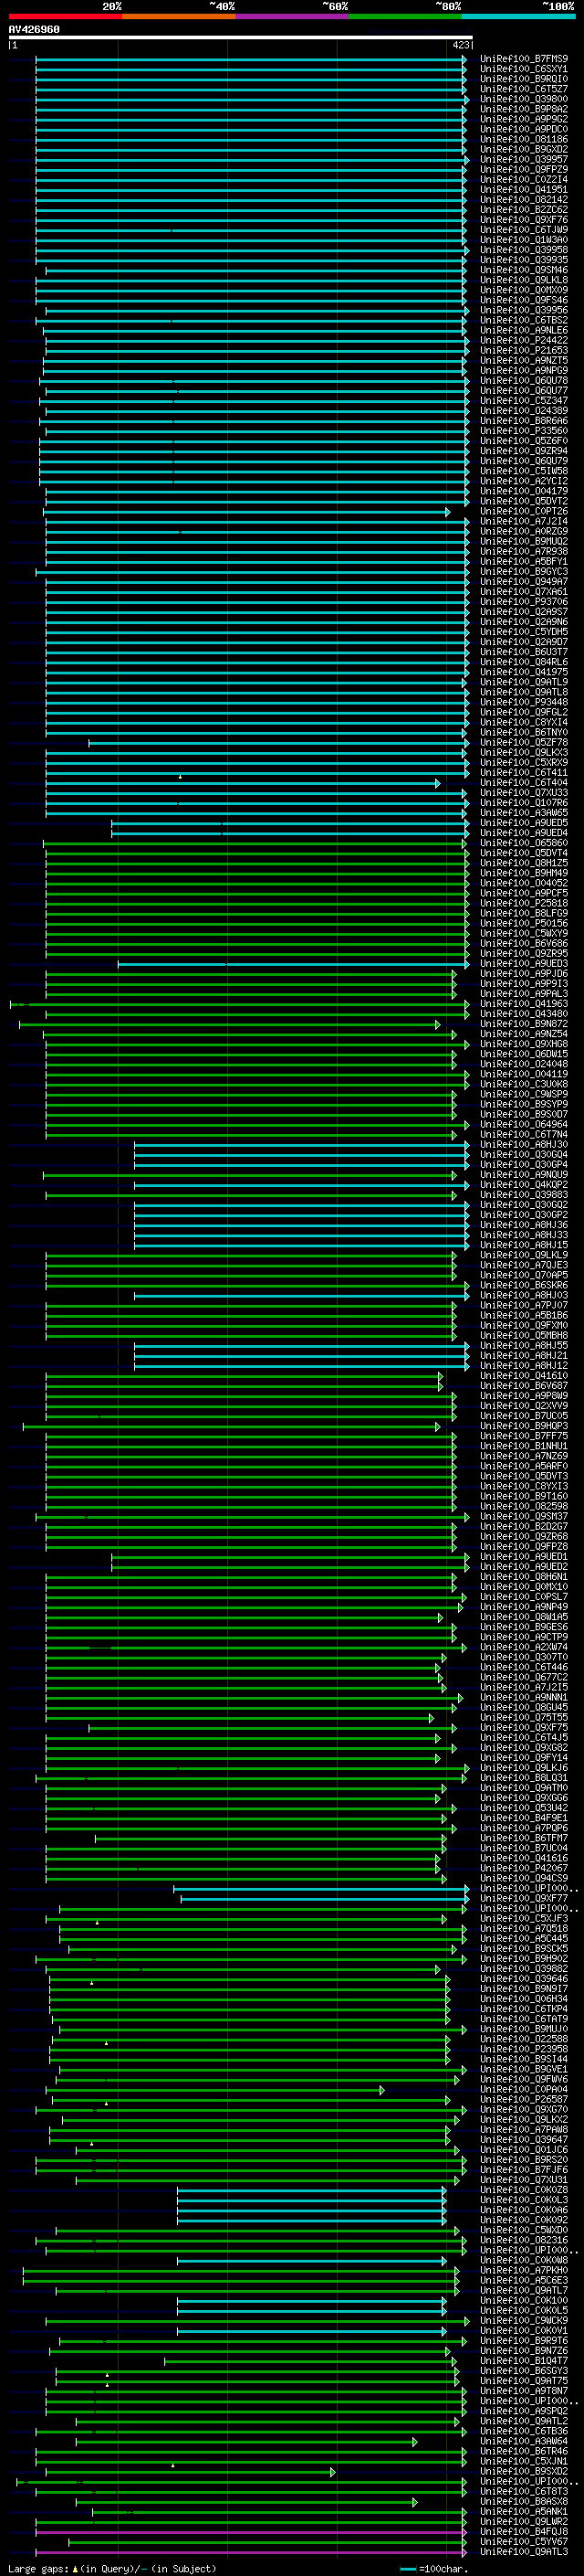Open hit UniRef100_O81186

pyautogui.click(x=524, y=139)
